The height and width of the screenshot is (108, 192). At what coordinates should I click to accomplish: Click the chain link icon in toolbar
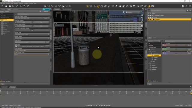coord(145,6)
